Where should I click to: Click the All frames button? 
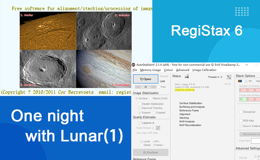tap(146, 87)
